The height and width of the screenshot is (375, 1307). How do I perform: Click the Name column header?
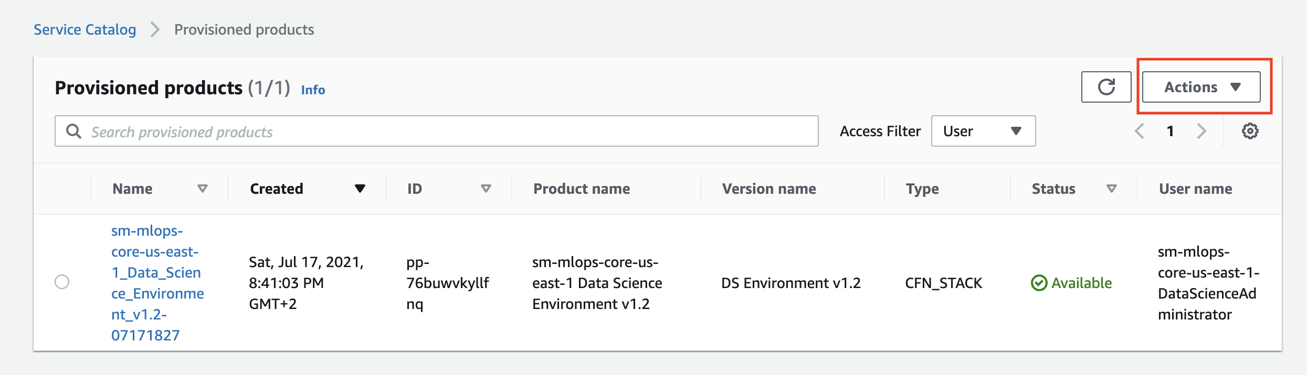[x=133, y=189]
